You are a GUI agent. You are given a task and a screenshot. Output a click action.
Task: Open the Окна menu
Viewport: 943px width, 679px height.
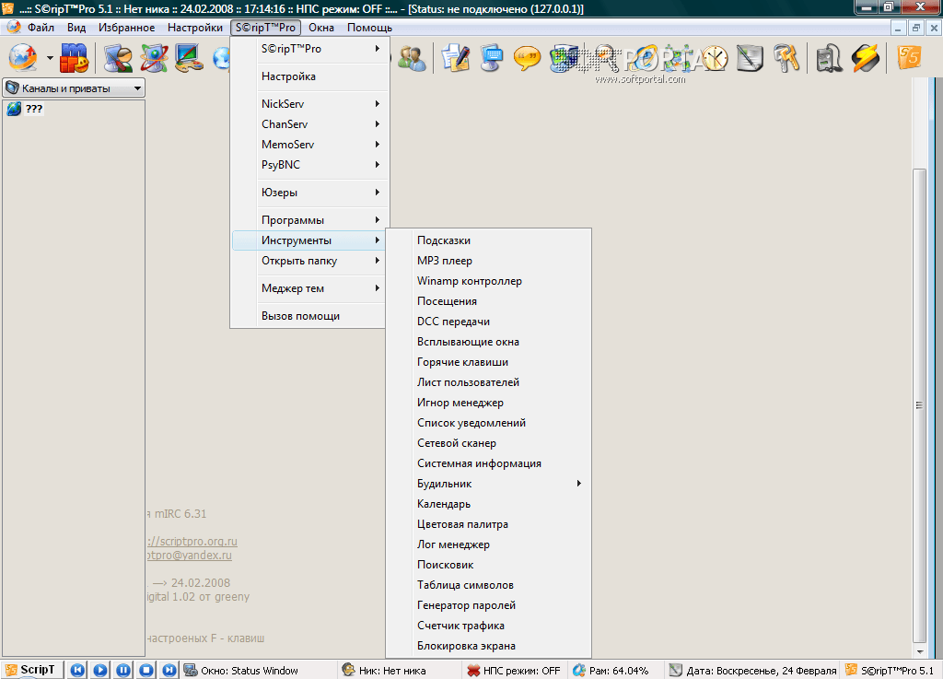tap(321, 28)
